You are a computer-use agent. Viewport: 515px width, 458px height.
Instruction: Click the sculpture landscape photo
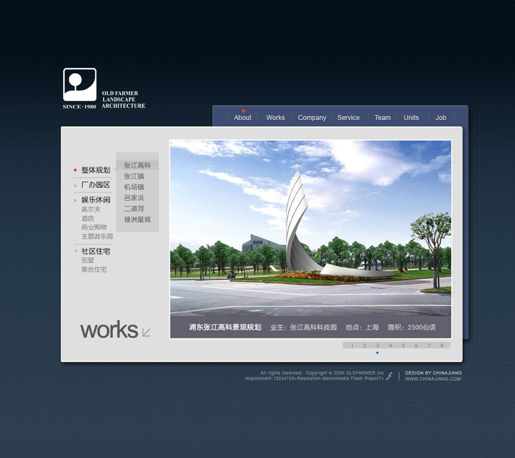pyautogui.click(x=310, y=228)
